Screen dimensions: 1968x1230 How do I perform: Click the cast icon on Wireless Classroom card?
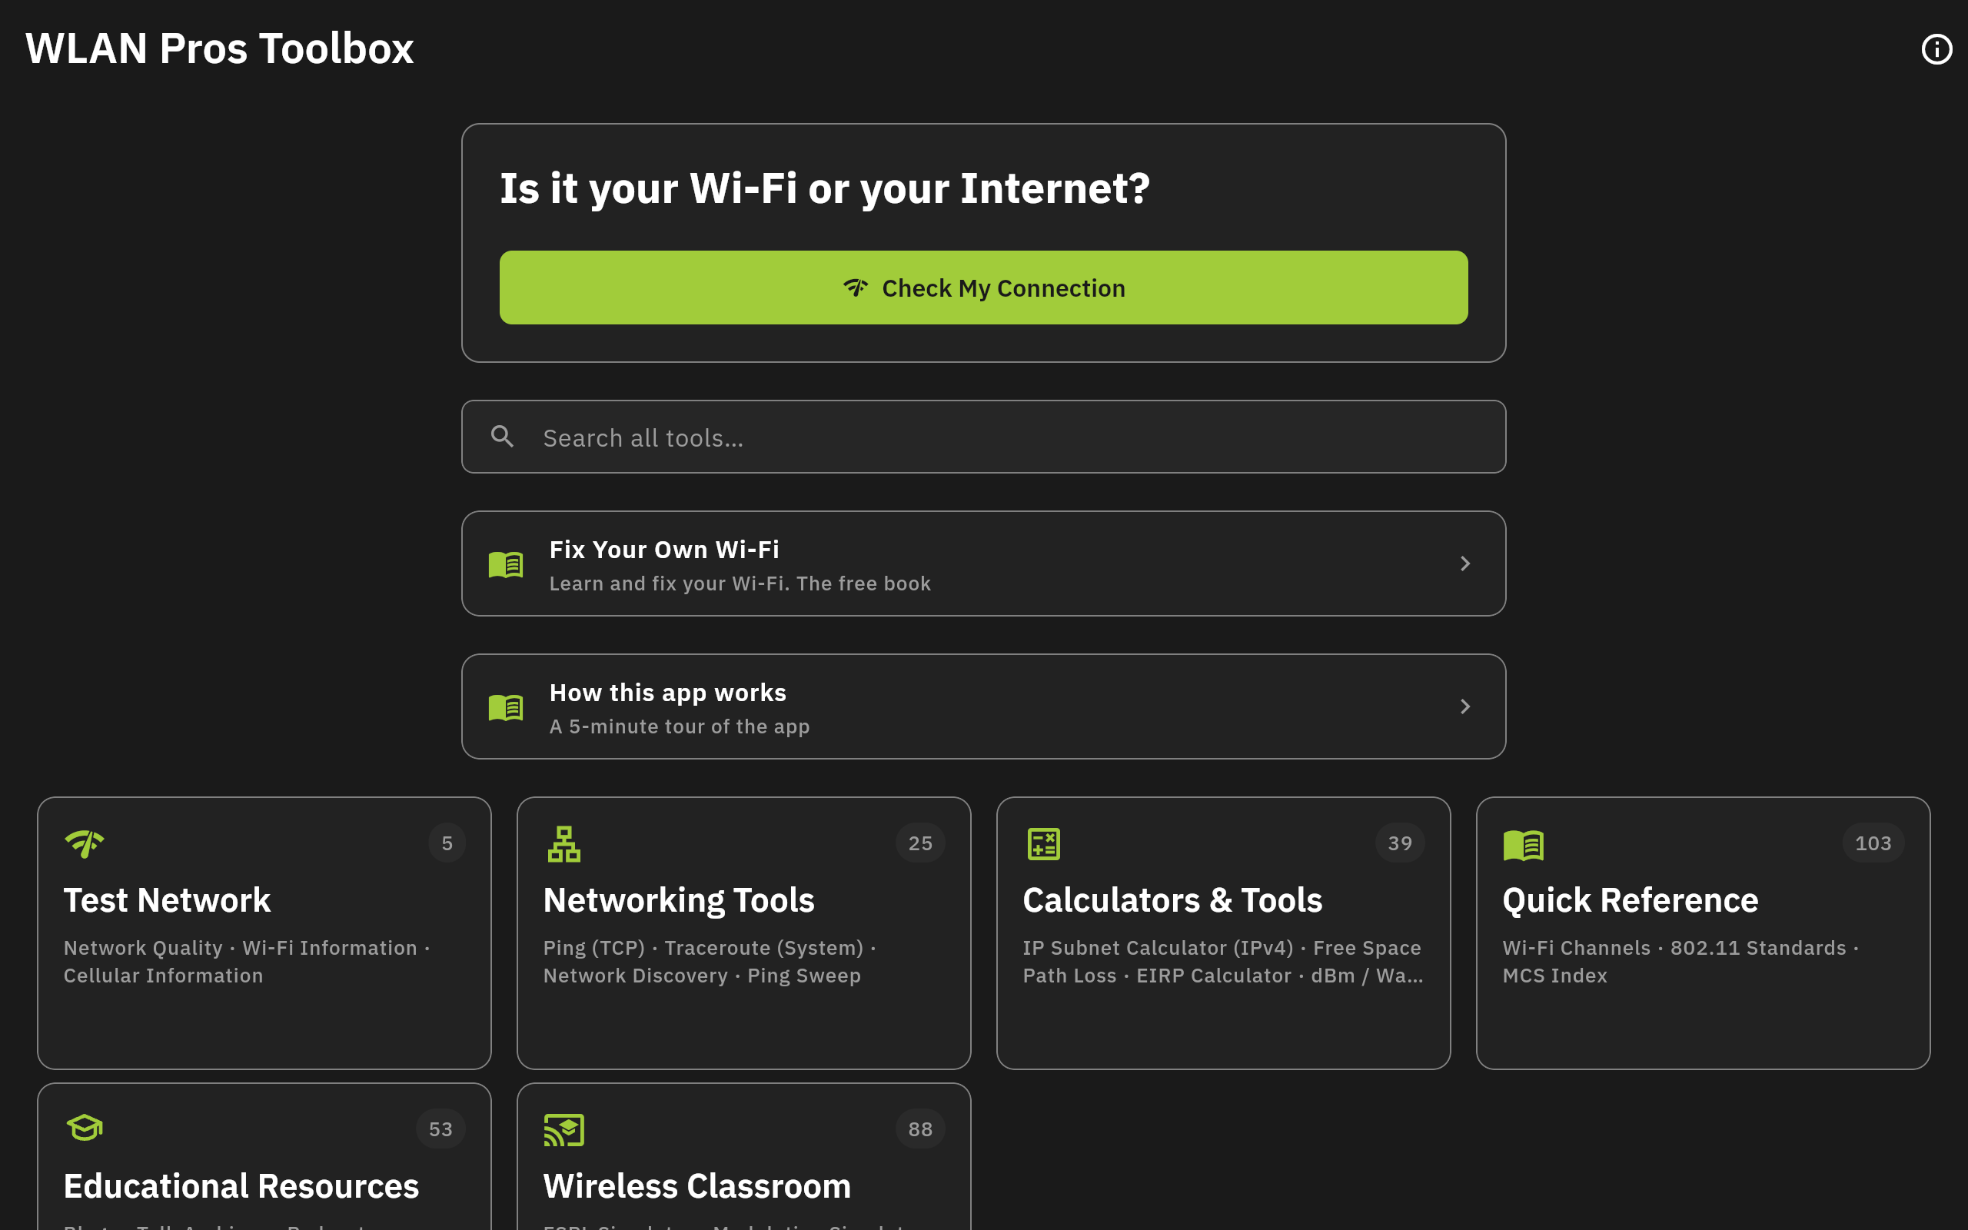pos(564,1129)
